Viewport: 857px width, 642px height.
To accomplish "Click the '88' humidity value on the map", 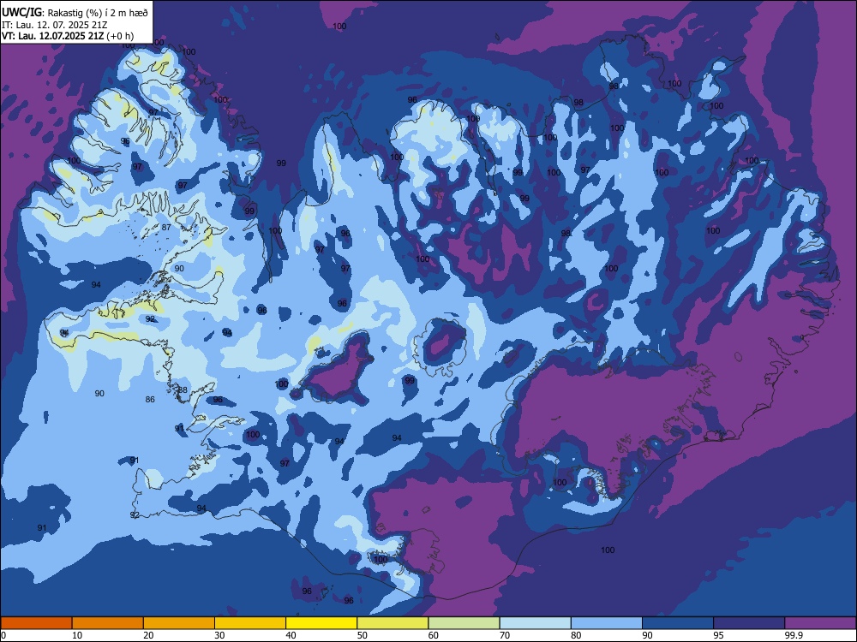I will pyautogui.click(x=183, y=389).
